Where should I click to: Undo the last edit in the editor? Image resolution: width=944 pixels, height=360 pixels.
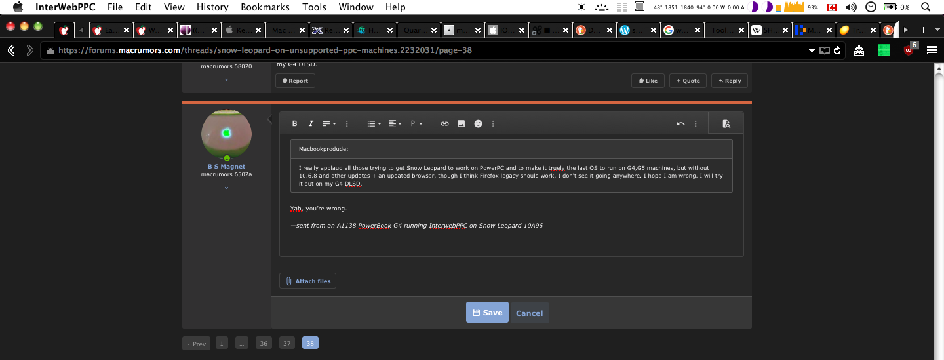(680, 123)
